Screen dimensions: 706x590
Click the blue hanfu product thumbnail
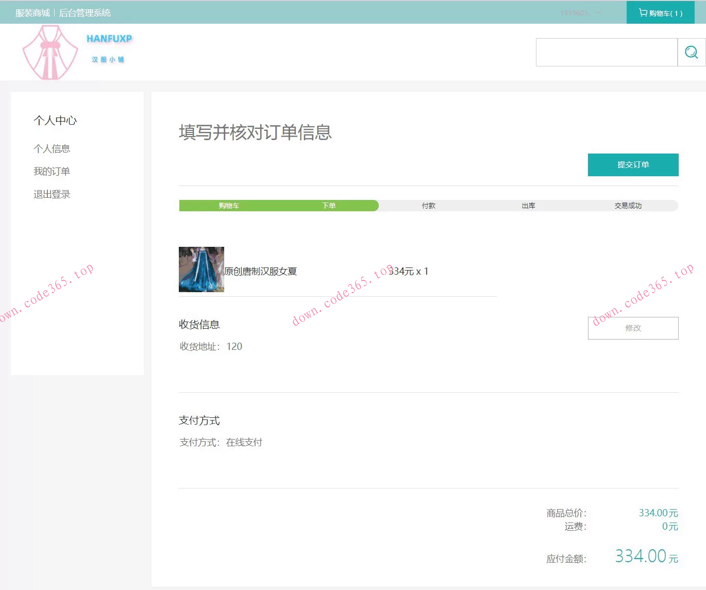201,269
